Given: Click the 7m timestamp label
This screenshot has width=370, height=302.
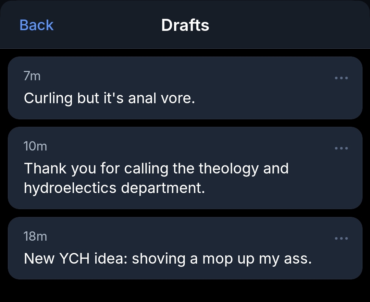Looking at the screenshot, I should pos(32,76).
